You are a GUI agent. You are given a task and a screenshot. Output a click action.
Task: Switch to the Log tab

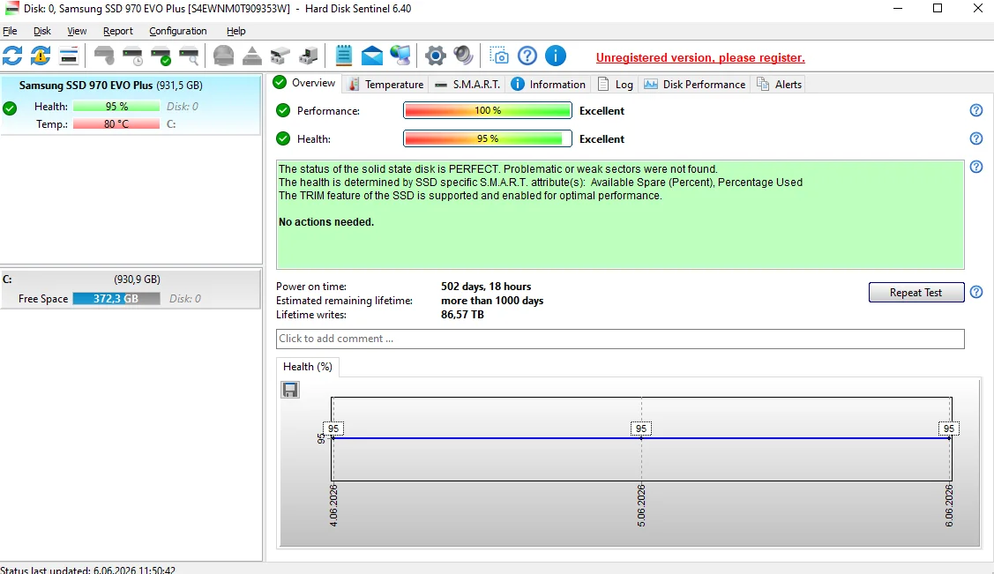pos(615,85)
